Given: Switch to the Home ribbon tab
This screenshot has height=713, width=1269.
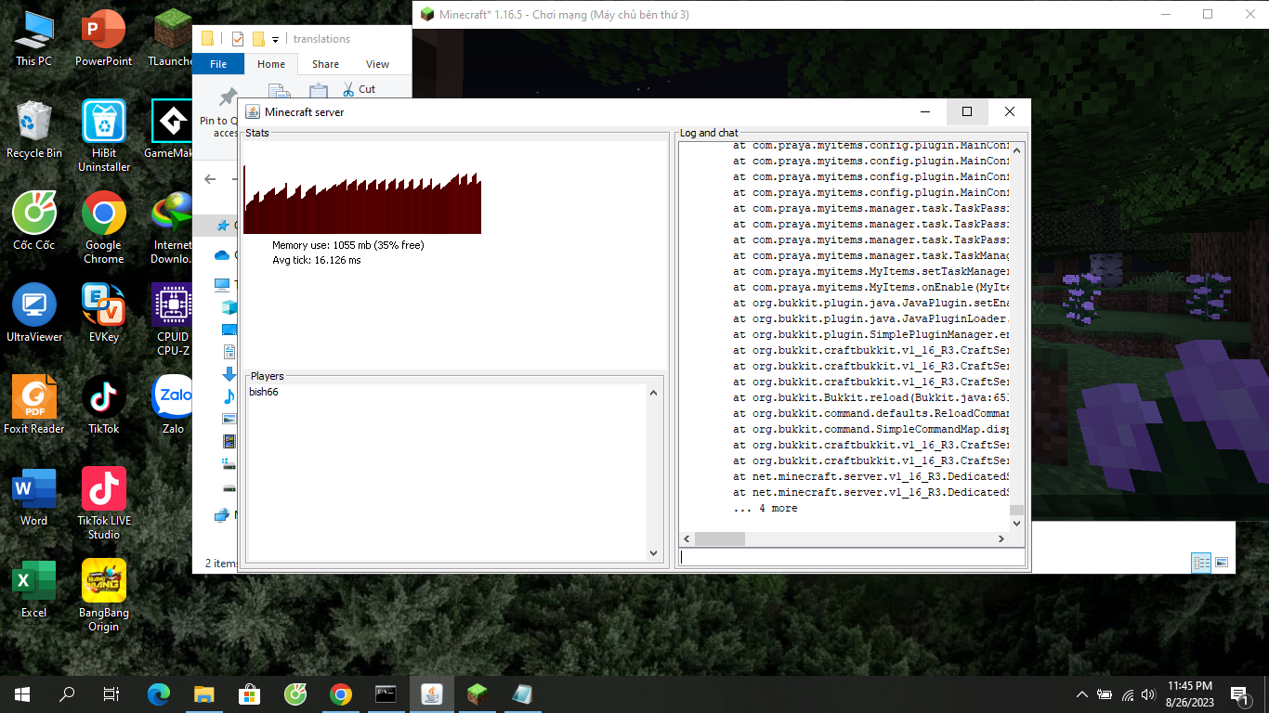Looking at the screenshot, I should click(271, 64).
